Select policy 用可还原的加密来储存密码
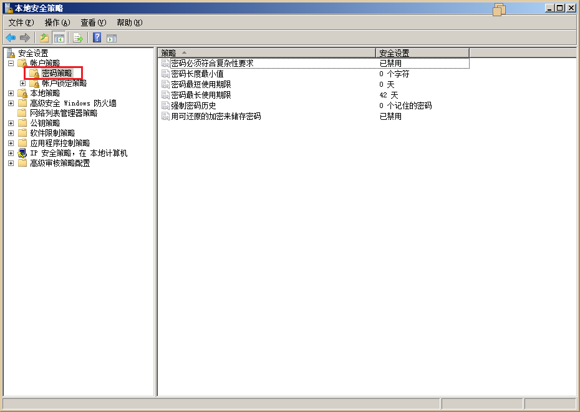This screenshot has height=412, width=580. pyautogui.click(x=216, y=116)
